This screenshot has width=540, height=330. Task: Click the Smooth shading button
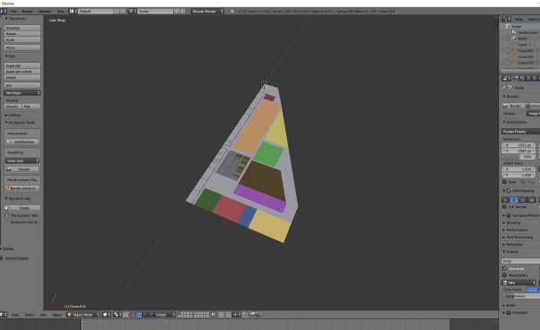(x=13, y=107)
